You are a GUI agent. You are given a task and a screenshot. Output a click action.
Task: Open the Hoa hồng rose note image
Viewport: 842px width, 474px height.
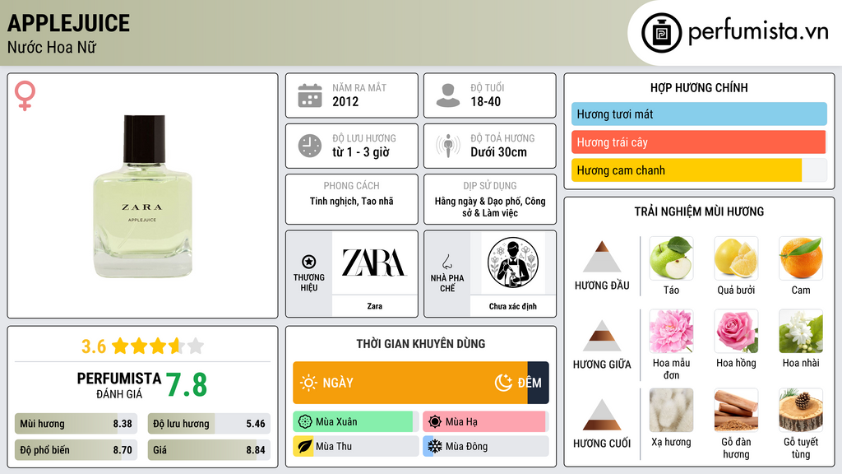coord(736,331)
